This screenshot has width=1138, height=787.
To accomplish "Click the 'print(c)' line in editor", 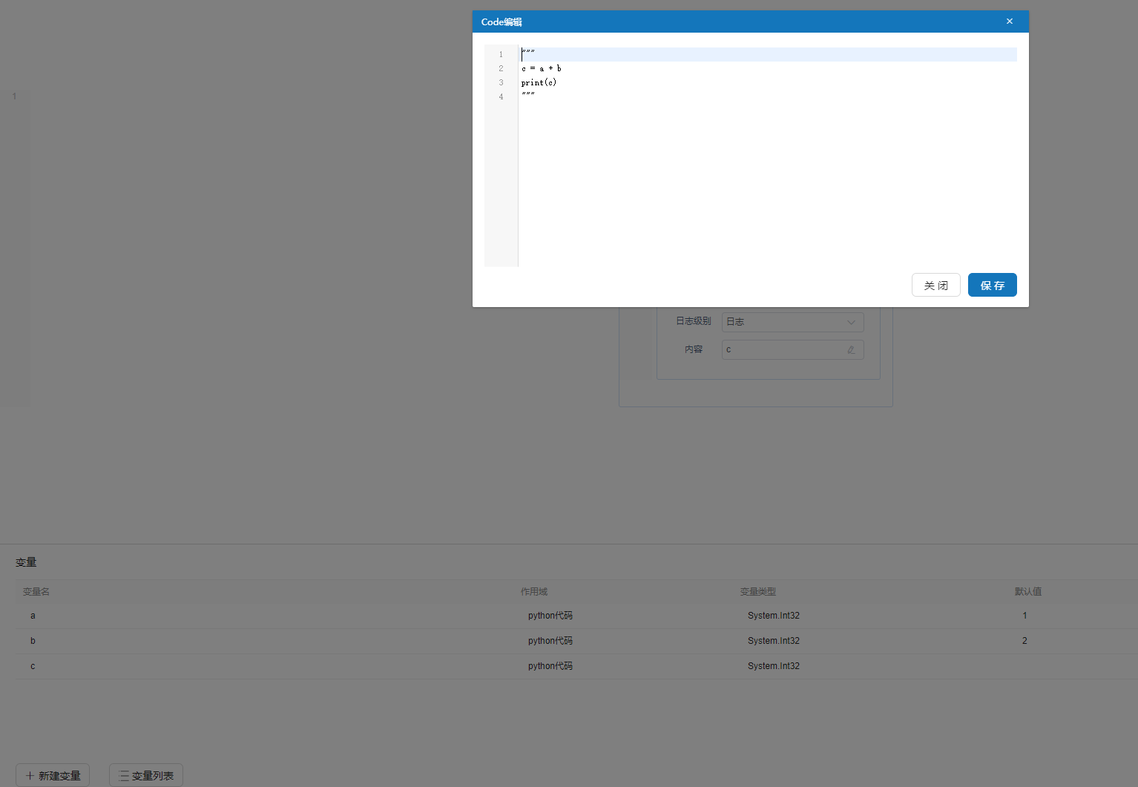I will pyautogui.click(x=539, y=82).
